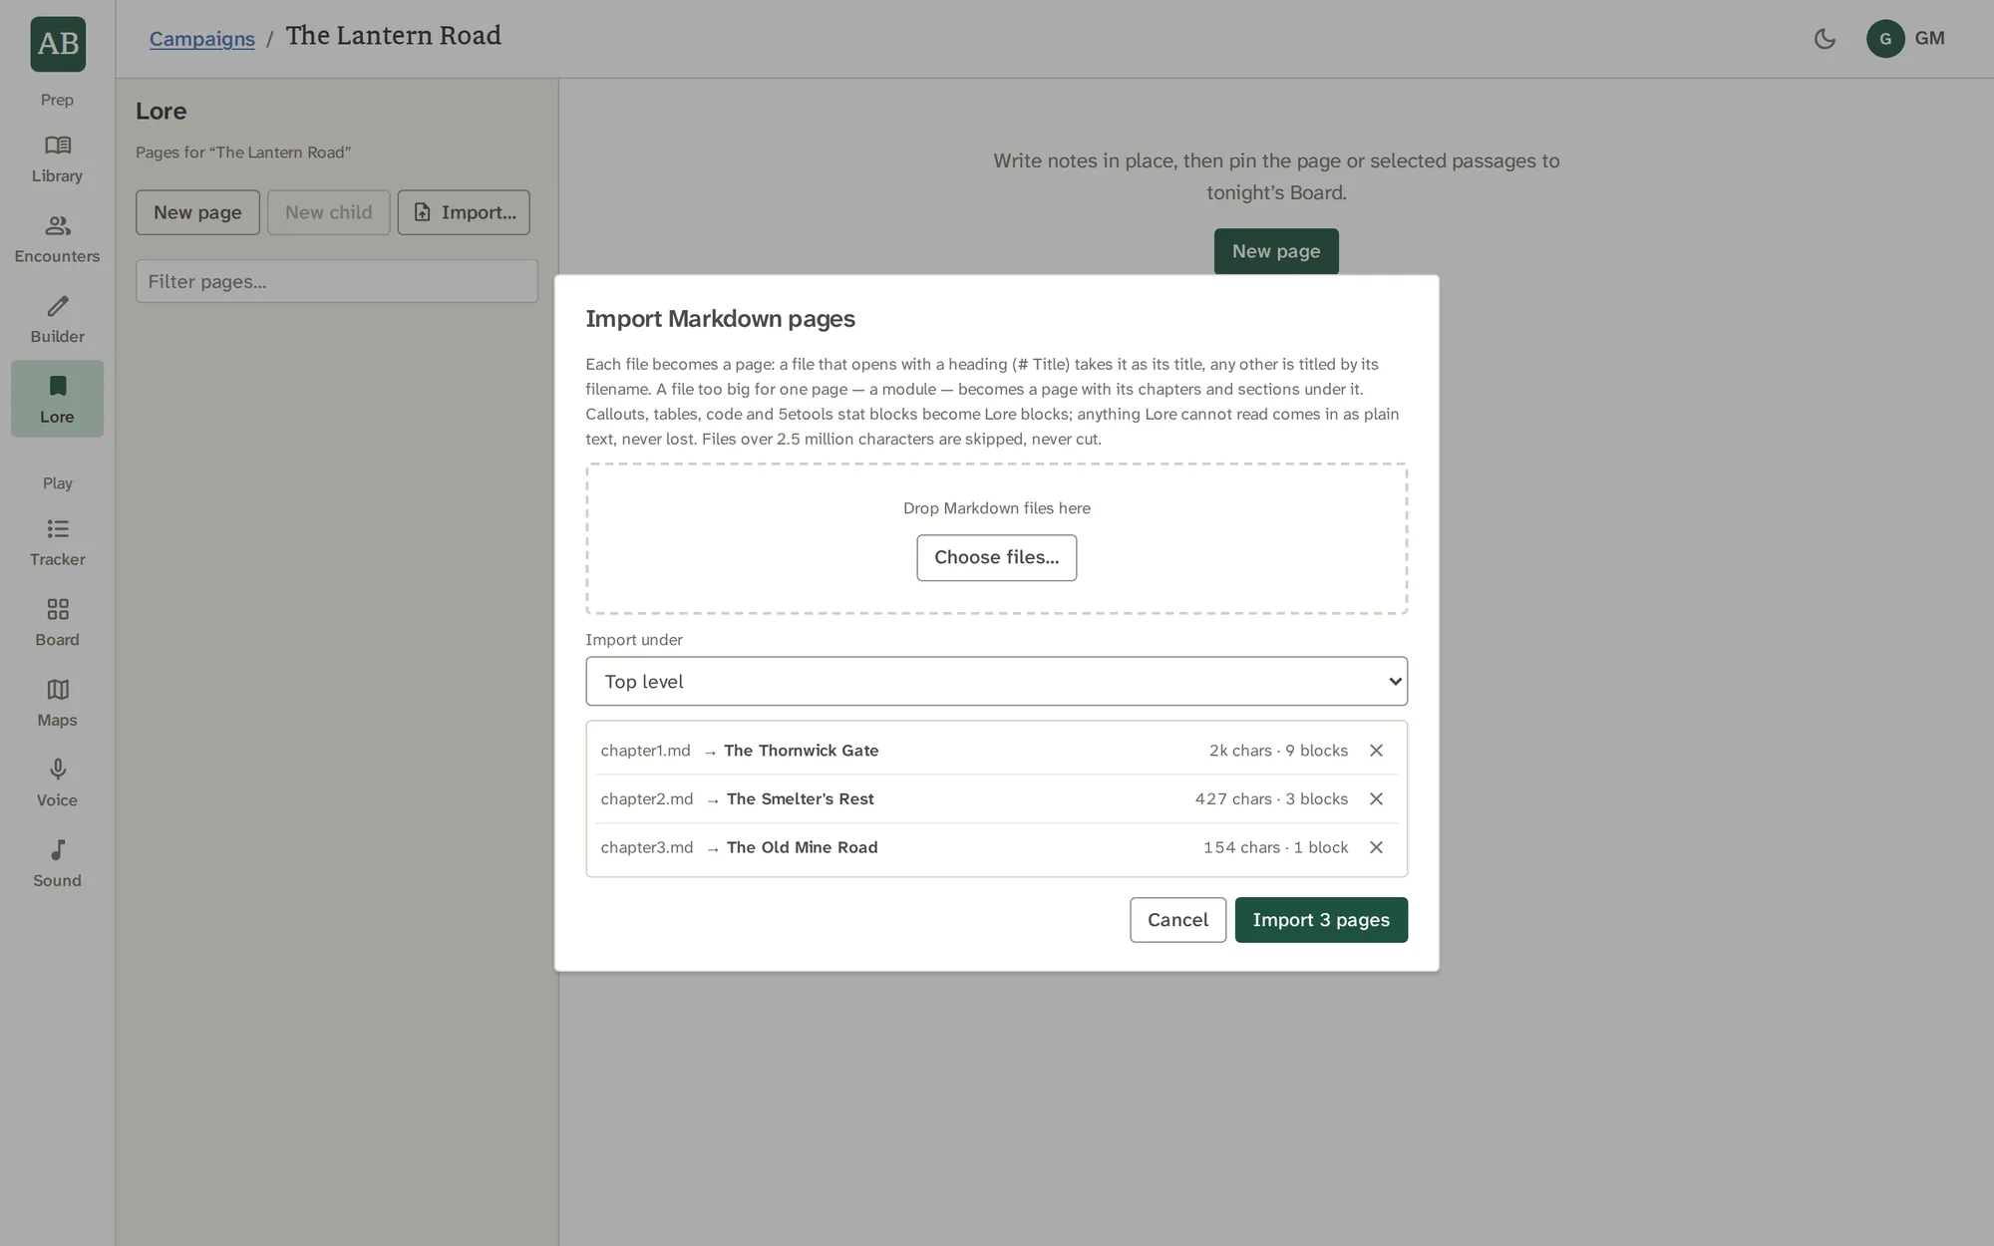Select The Thornwick Gate title
This screenshot has height=1246, width=1994.
point(802,751)
